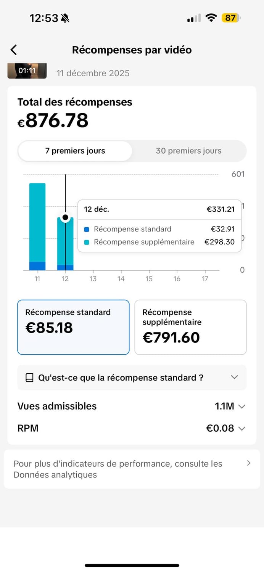Tap the Wi-Fi status icon
This screenshot has height=572, width=264.
(x=211, y=18)
